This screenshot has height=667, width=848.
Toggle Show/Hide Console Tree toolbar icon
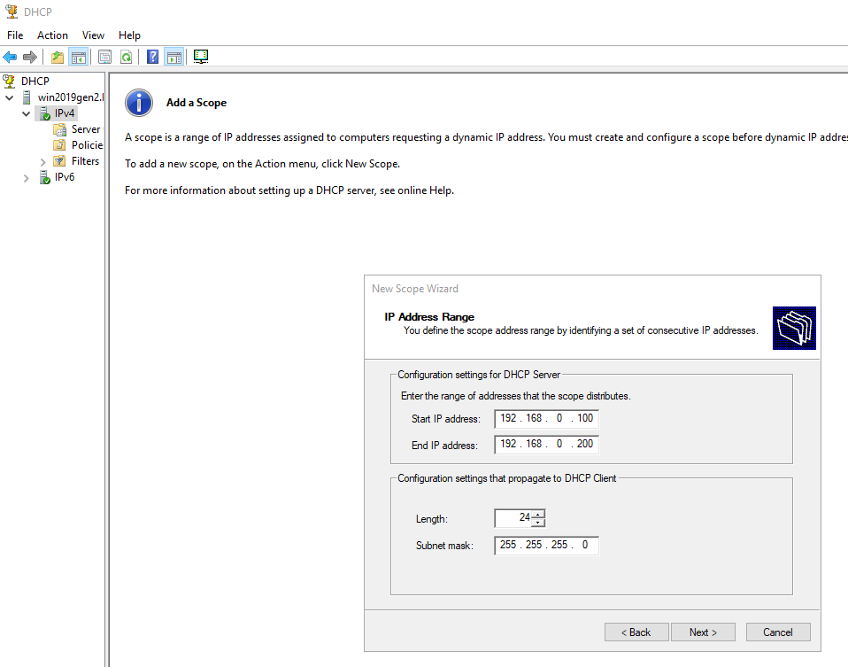coord(79,57)
